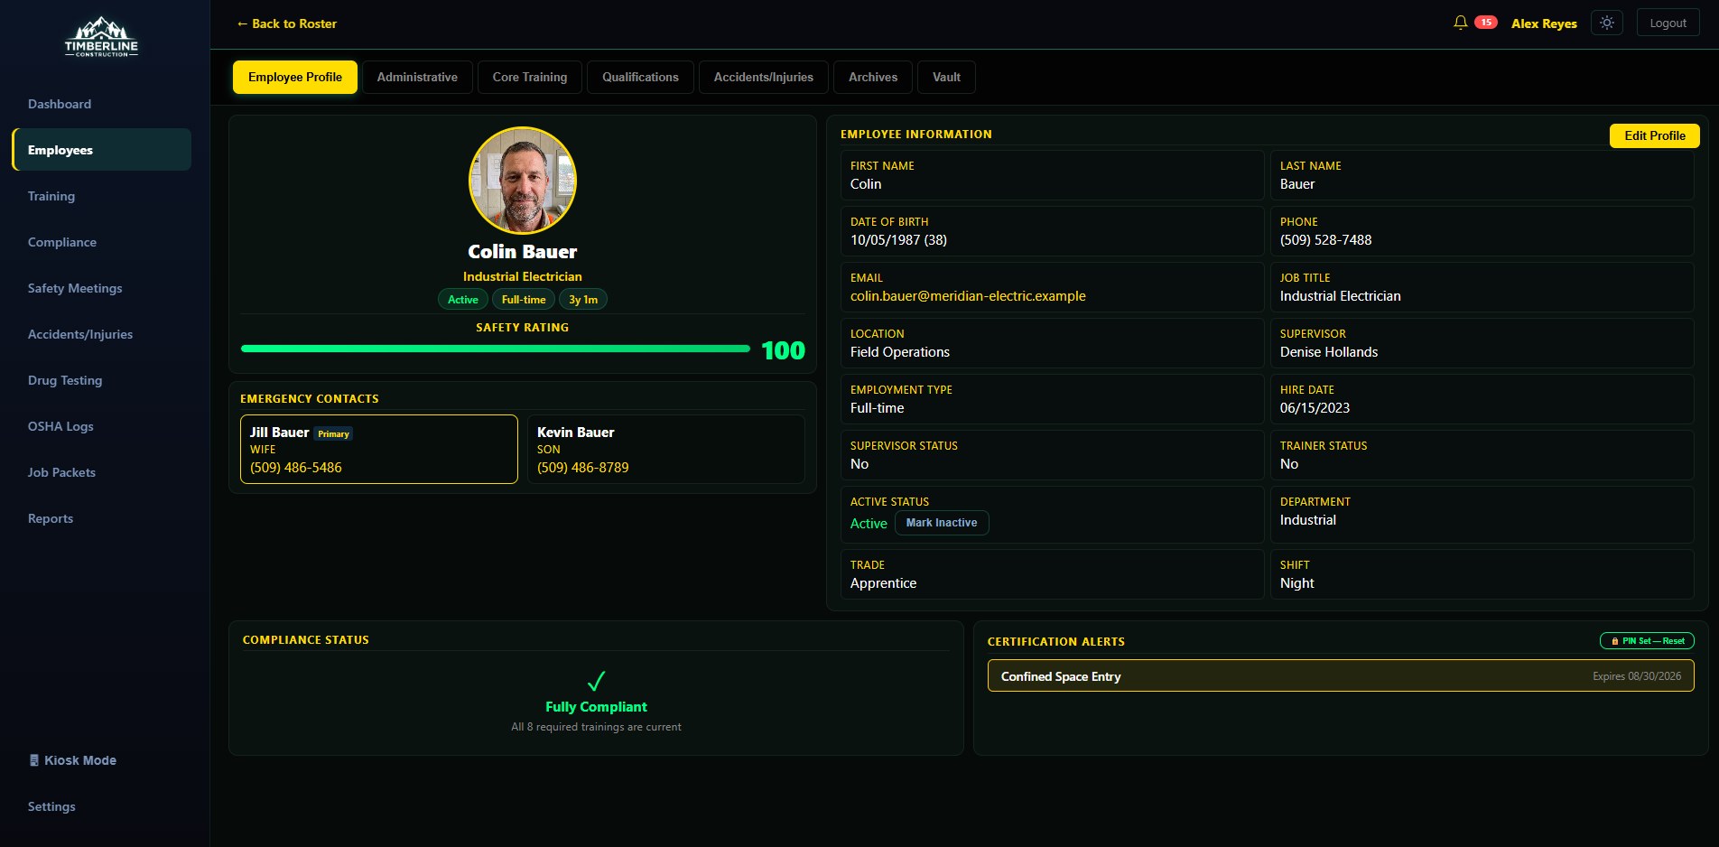Go to Safety Meetings in sidebar

101,288
